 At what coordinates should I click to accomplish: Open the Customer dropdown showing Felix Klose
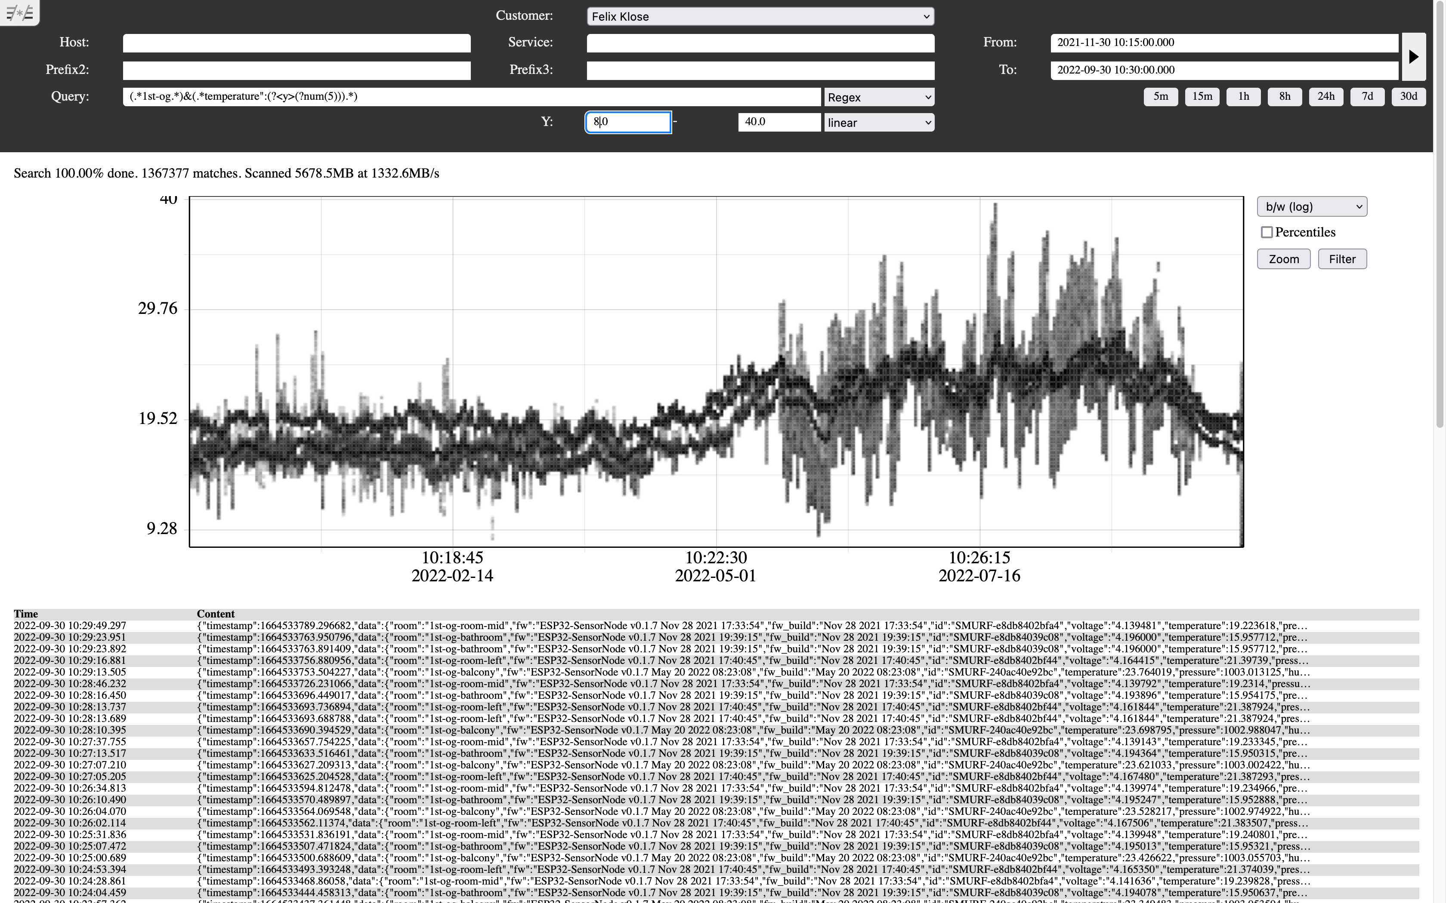[760, 17]
